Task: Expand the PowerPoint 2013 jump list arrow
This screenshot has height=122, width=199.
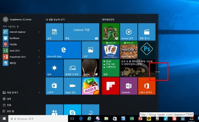Action: coord(39,57)
